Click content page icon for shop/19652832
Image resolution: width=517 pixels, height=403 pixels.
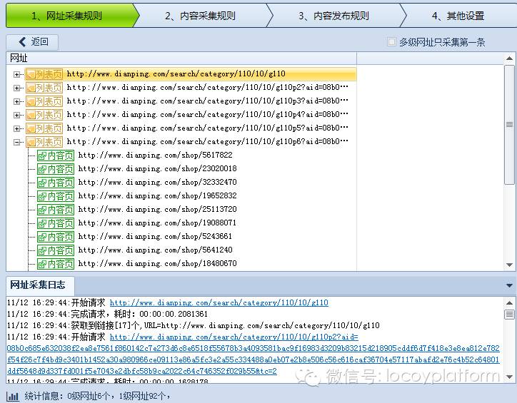pos(56,196)
